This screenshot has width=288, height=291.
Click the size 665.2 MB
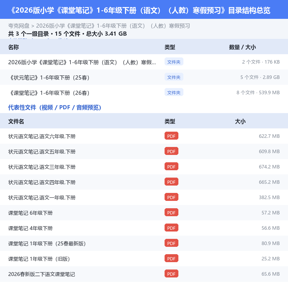[x=269, y=182]
